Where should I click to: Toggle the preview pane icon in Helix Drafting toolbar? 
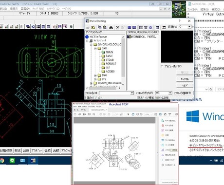point(157,27)
